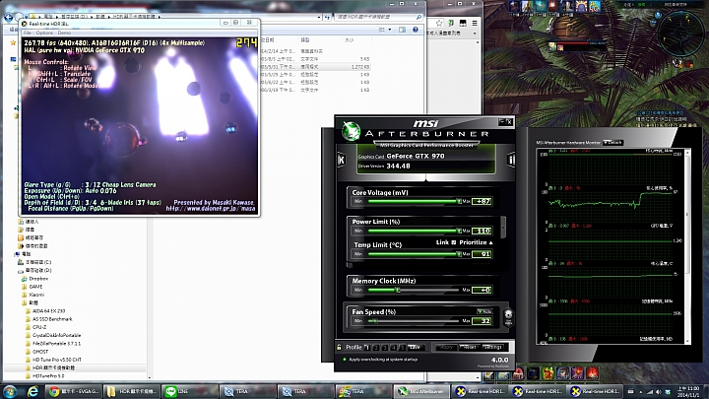Select the HDTunePro 5.0 folder

coord(44,376)
